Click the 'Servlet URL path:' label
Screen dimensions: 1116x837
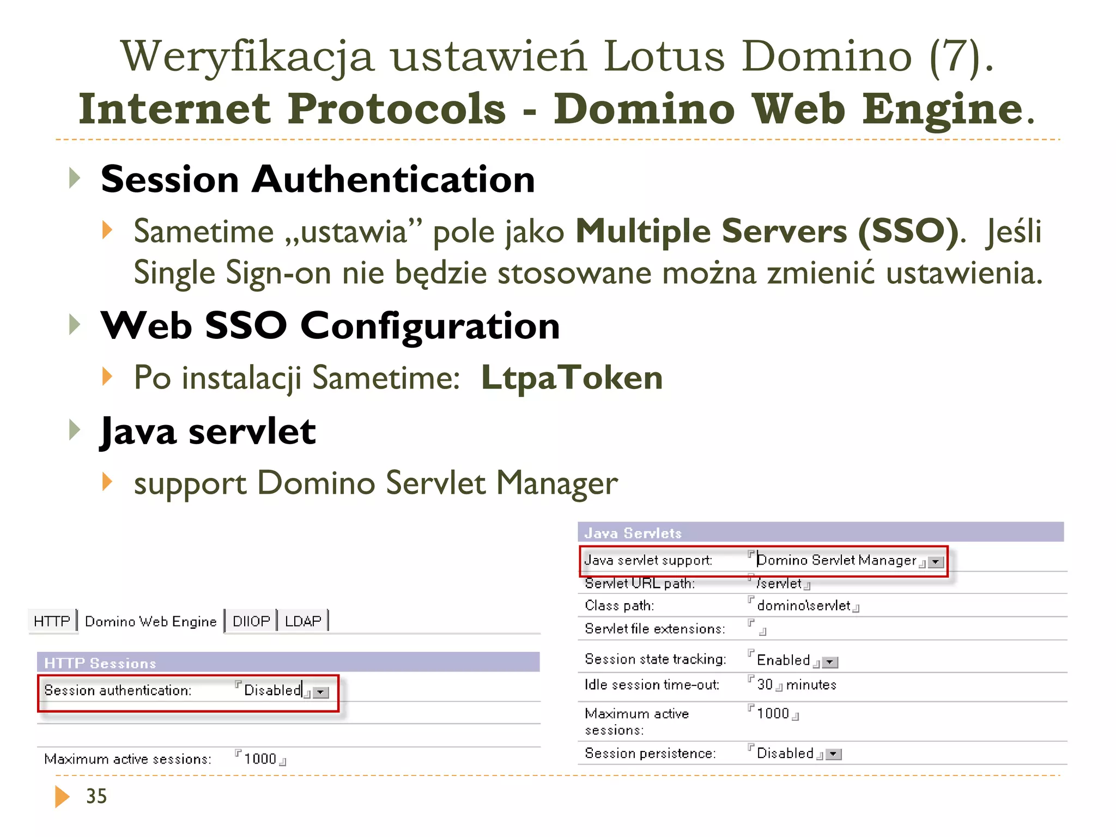pyautogui.click(x=640, y=584)
